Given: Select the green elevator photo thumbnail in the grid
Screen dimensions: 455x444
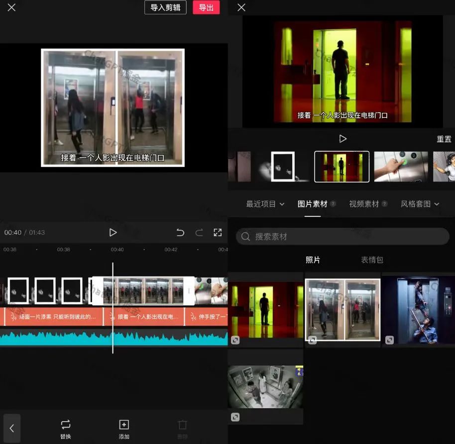Looking at the screenshot, I should point(265,308).
